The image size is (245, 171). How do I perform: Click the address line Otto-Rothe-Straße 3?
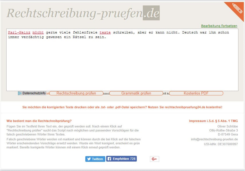(x=224, y=130)
